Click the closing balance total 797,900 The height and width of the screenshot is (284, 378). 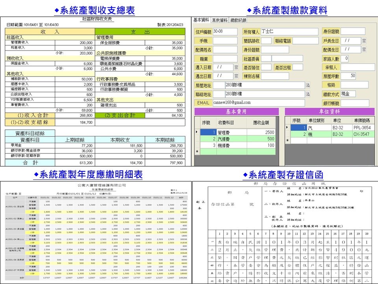tap(176, 163)
